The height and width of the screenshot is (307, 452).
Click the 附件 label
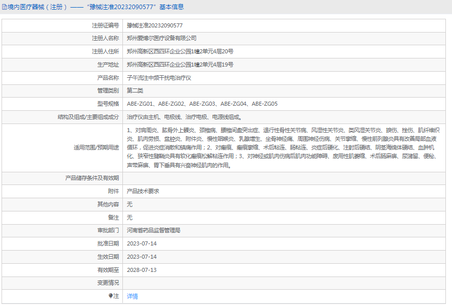pyautogui.click(x=114, y=191)
